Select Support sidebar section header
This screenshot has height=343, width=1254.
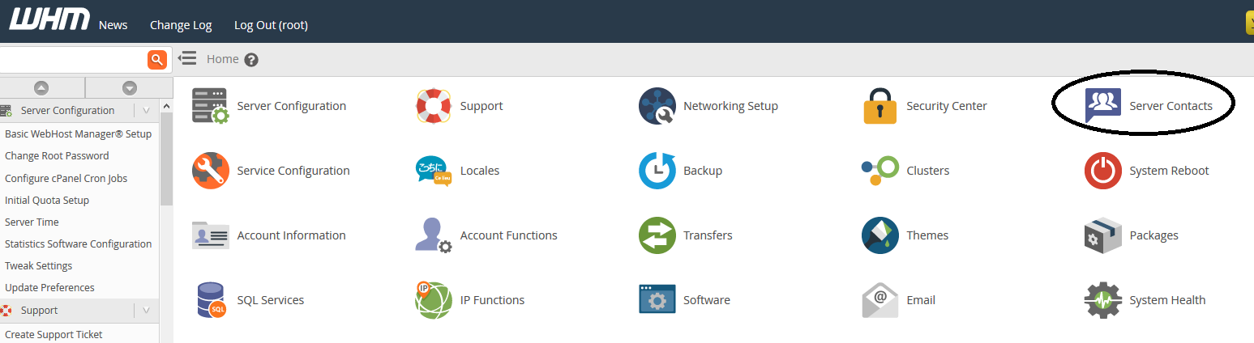pos(39,311)
